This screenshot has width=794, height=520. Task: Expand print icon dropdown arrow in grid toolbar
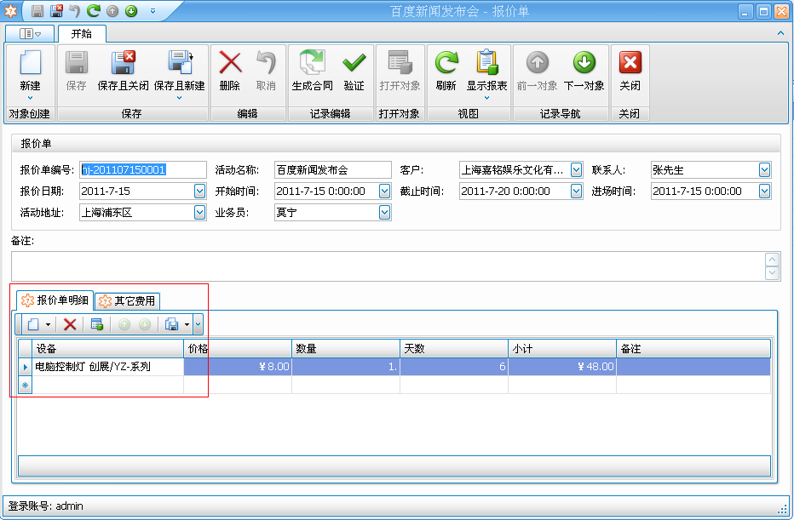pyautogui.click(x=187, y=325)
